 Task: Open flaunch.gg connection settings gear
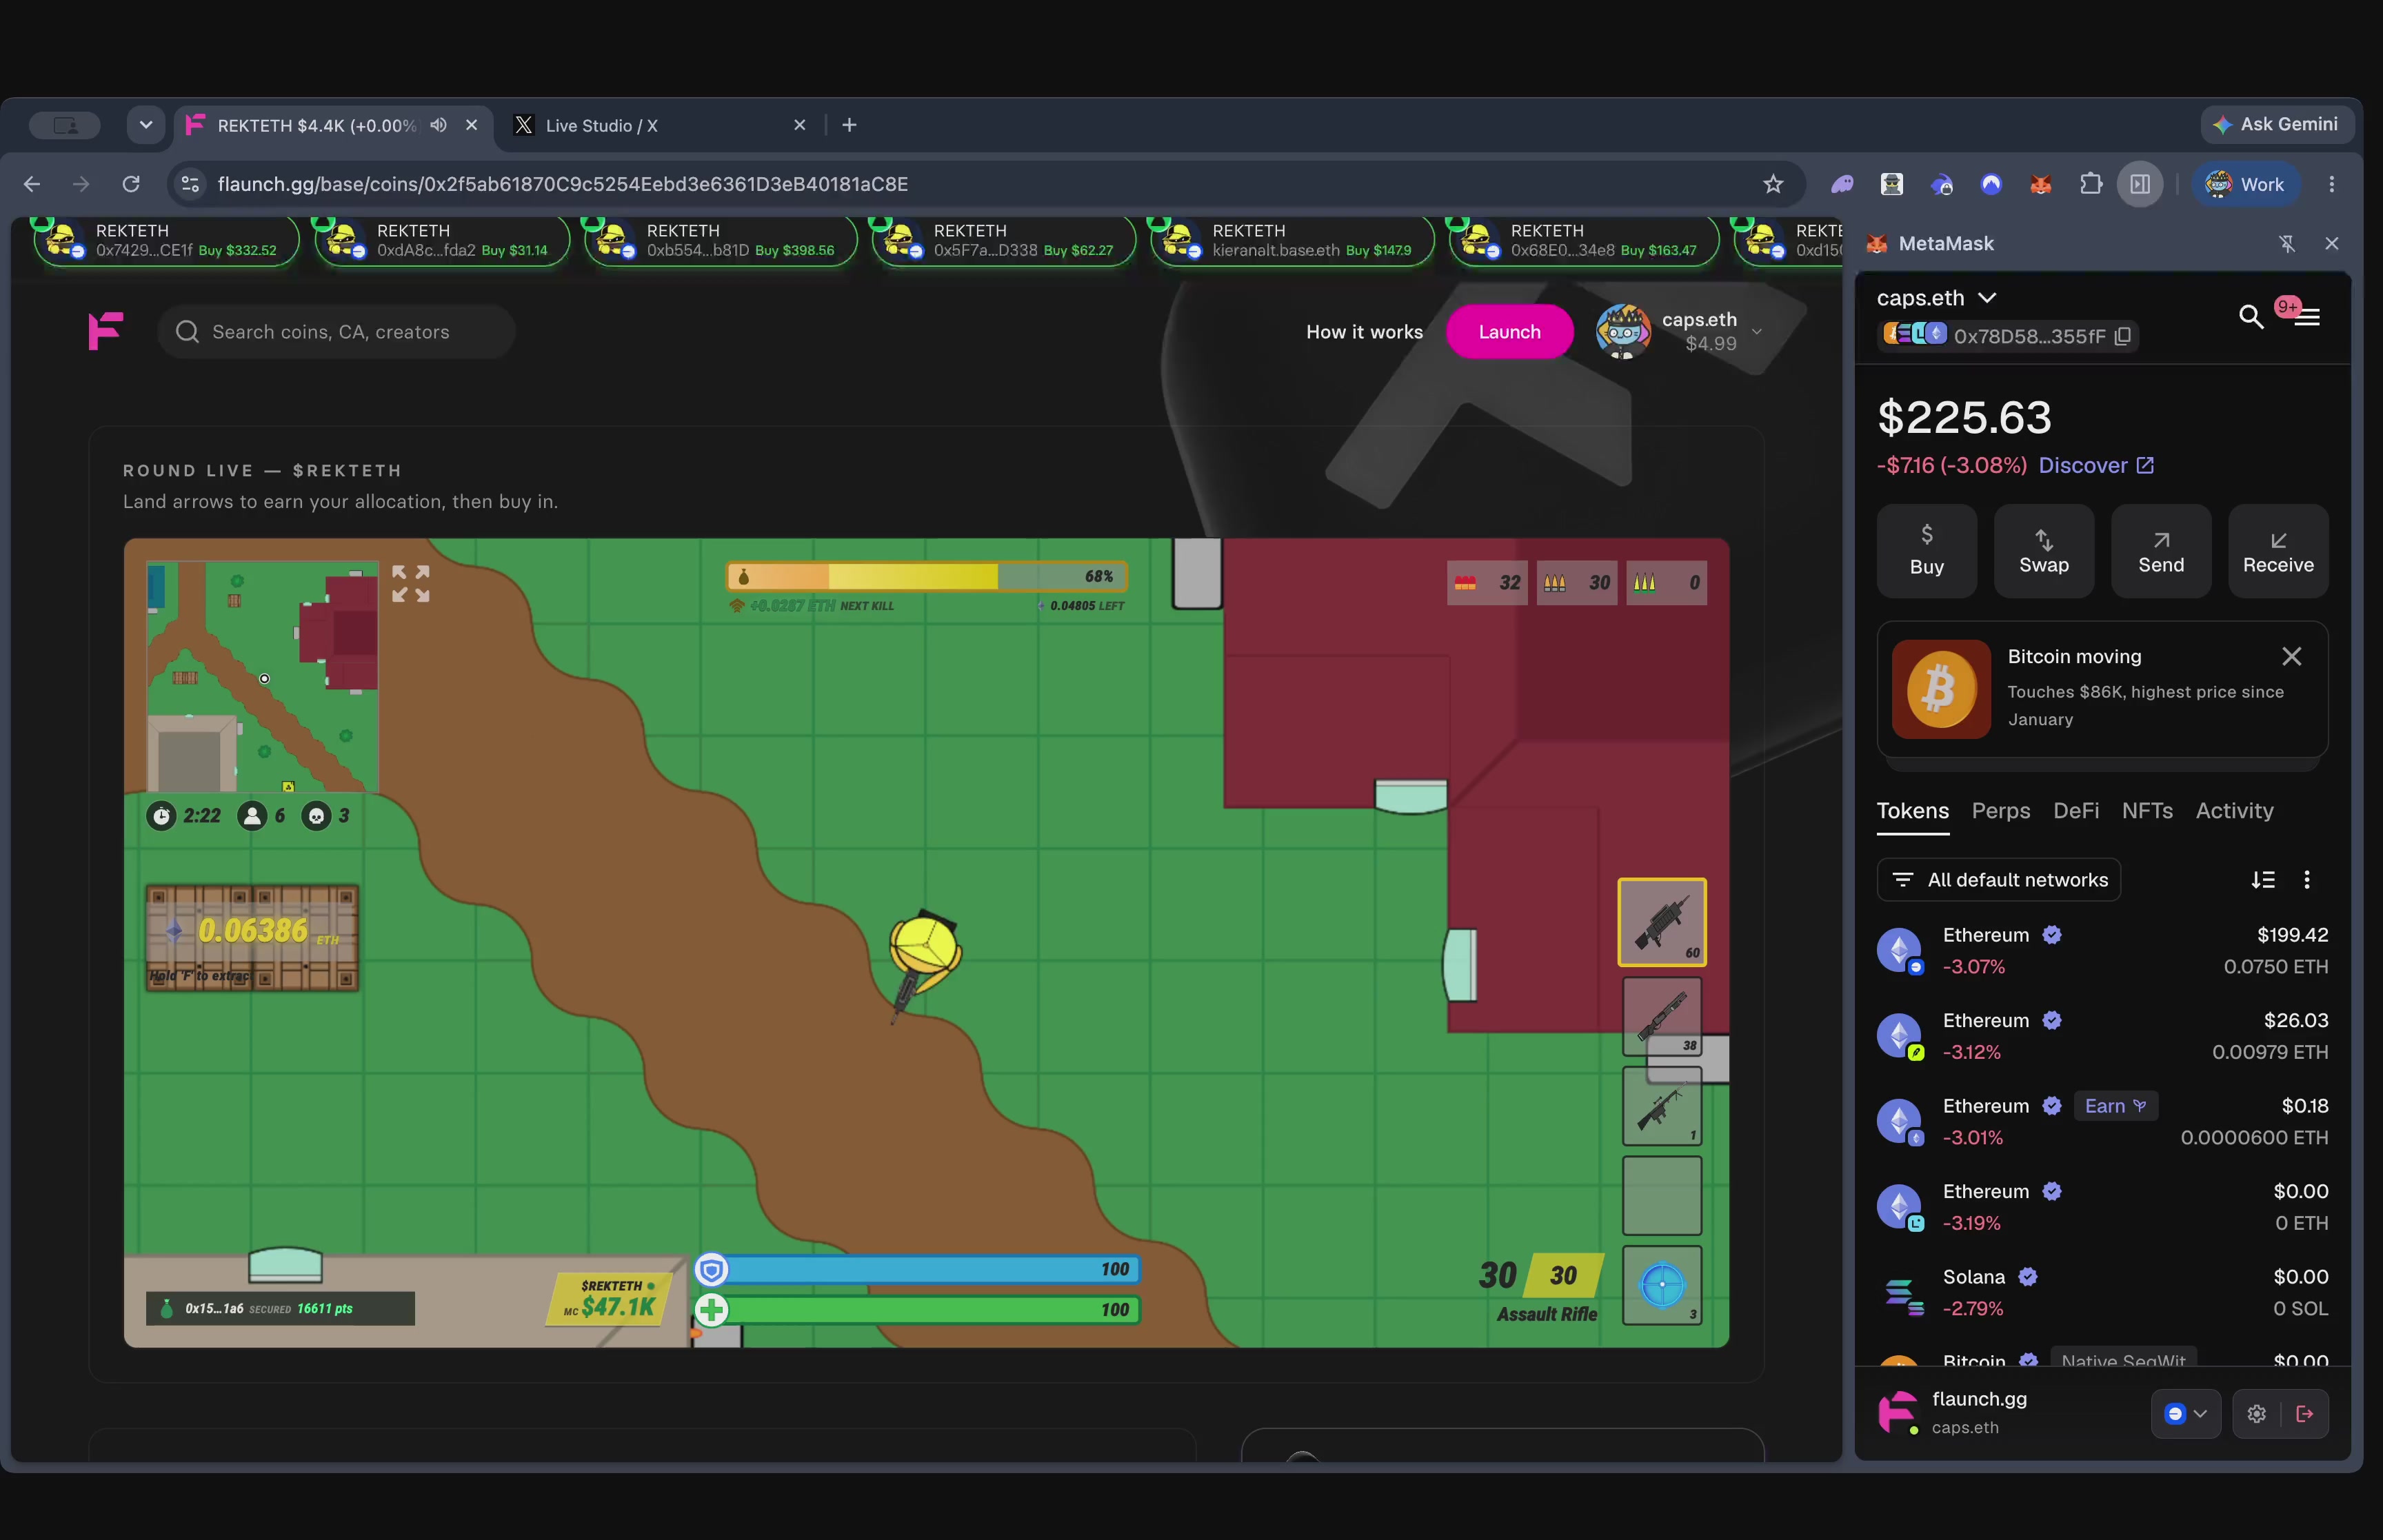pos(2256,1414)
